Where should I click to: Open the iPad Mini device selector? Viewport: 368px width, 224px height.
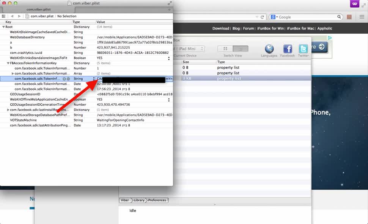click(189, 49)
